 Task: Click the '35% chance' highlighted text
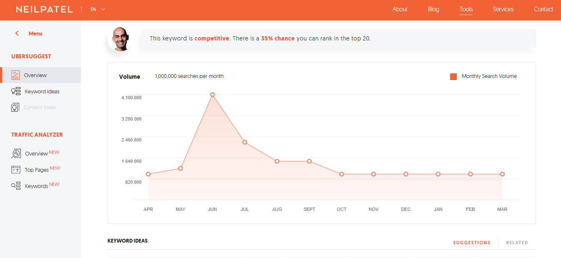[x=278, y=38]
